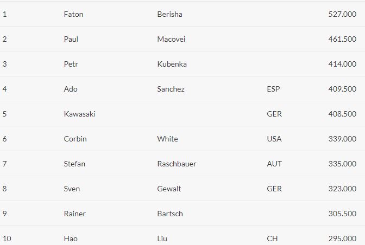Select the surname Gewalt

click(169, 189)
